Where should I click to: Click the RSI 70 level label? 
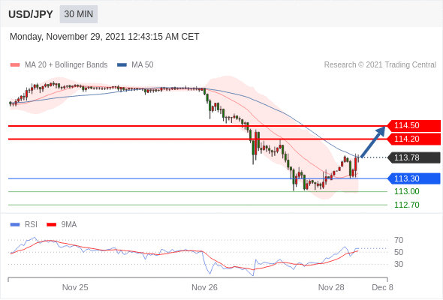(399, 241)
